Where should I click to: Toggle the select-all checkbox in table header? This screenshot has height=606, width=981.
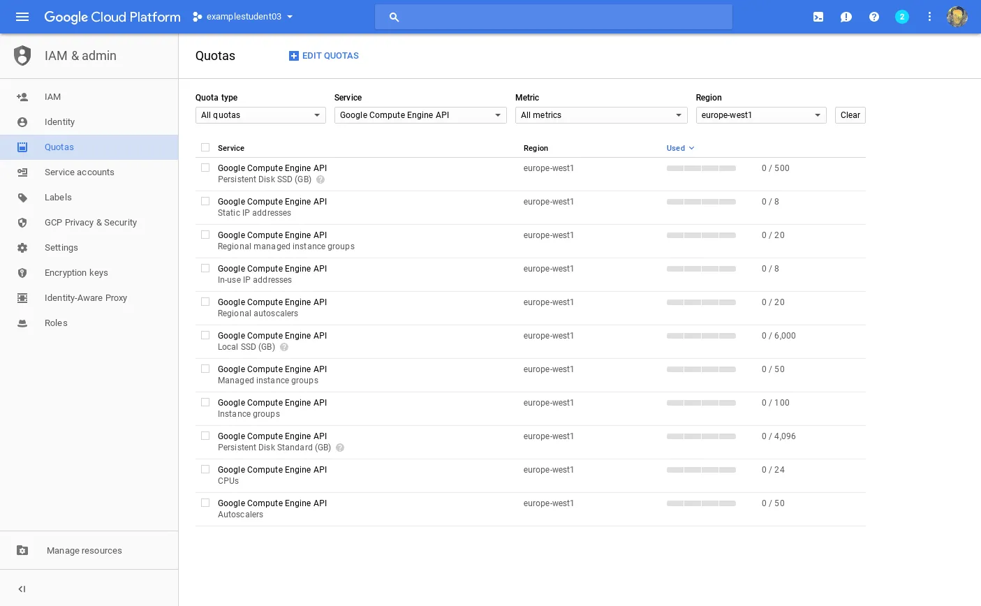205,147
